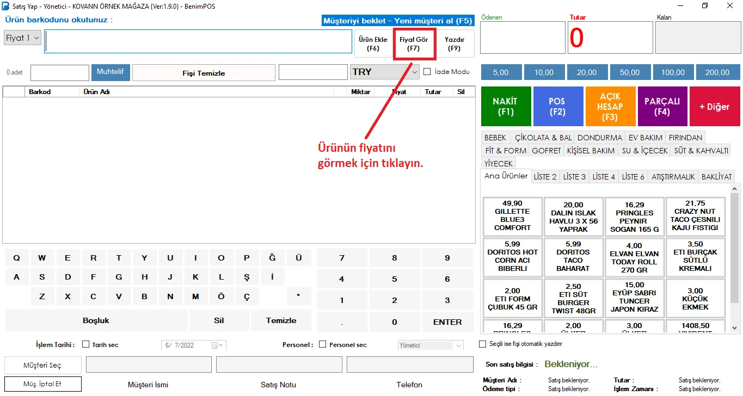The image size is (743, 396).
Task: Click Ürün Ekle (F6) button
Action: coord(373,44)
